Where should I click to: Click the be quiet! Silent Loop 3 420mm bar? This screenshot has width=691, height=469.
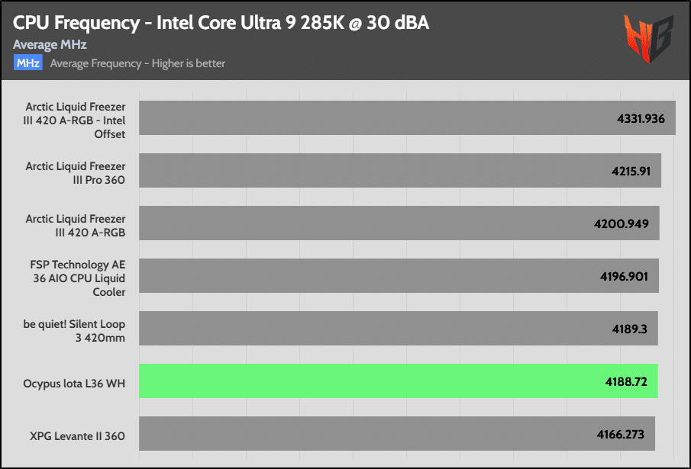point(399,328)
